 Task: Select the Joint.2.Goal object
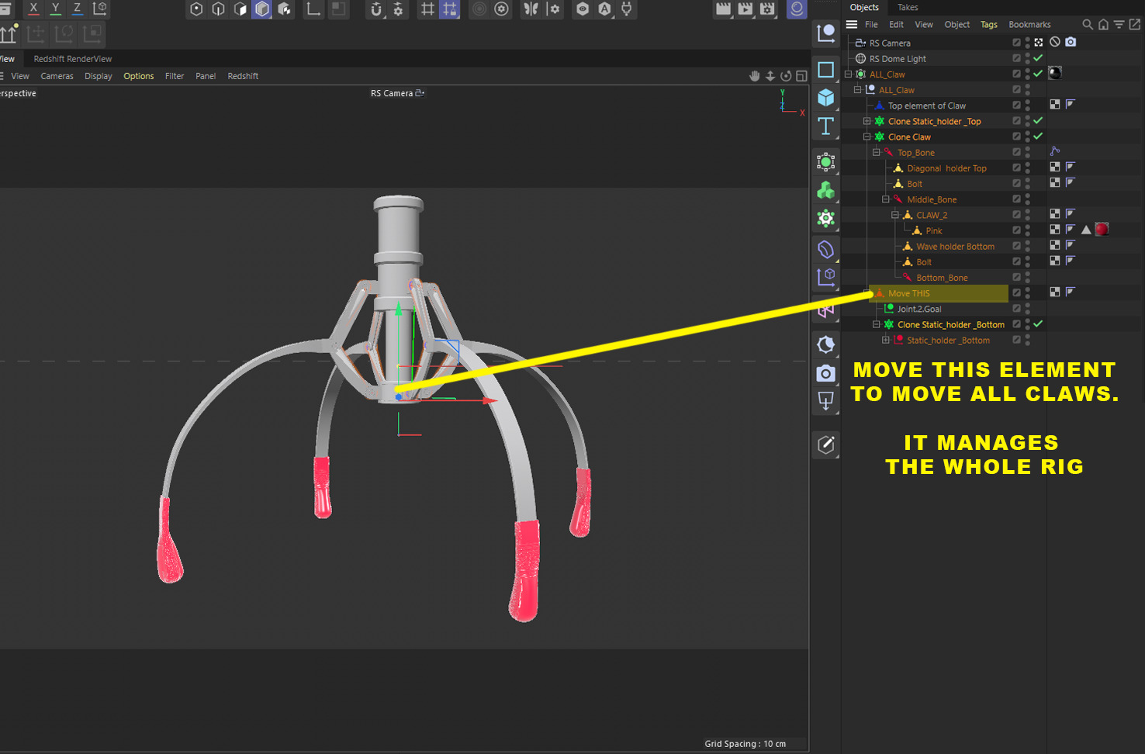[919, 309]
